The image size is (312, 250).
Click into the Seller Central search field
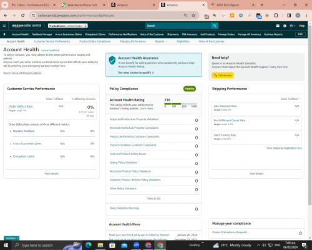click(x=178, y=26)
